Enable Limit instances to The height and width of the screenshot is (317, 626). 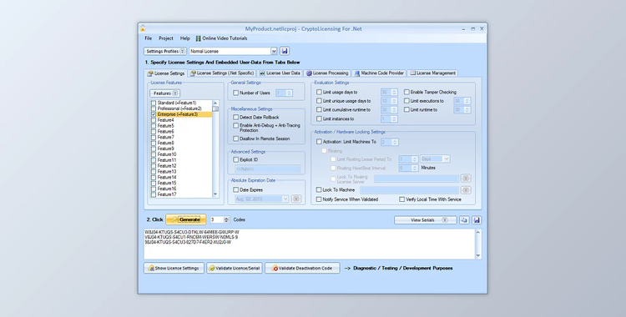point(319,119)
